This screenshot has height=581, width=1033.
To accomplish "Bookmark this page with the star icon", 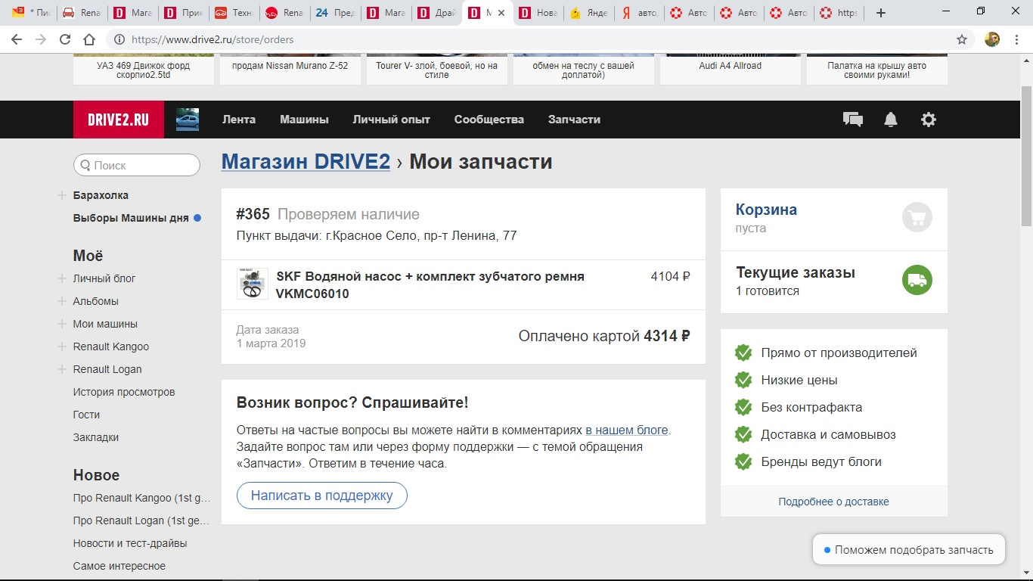I will pyautogui.click(x=962, y=39).
